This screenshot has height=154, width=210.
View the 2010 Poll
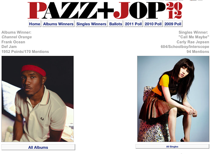[153, 24]
